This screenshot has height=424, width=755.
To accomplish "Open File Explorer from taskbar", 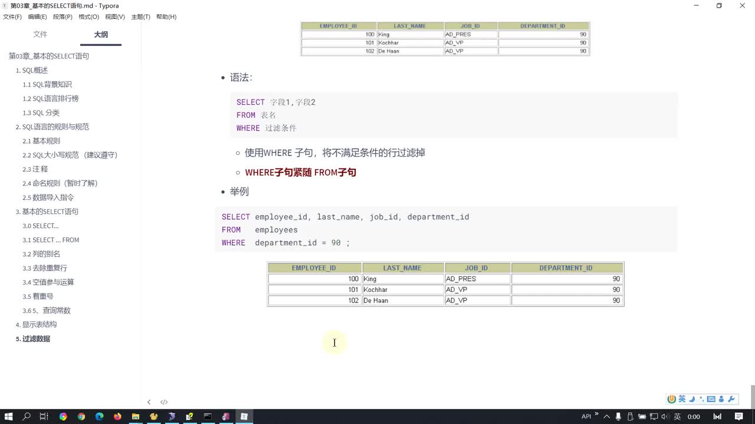I will tap(136, 416).
